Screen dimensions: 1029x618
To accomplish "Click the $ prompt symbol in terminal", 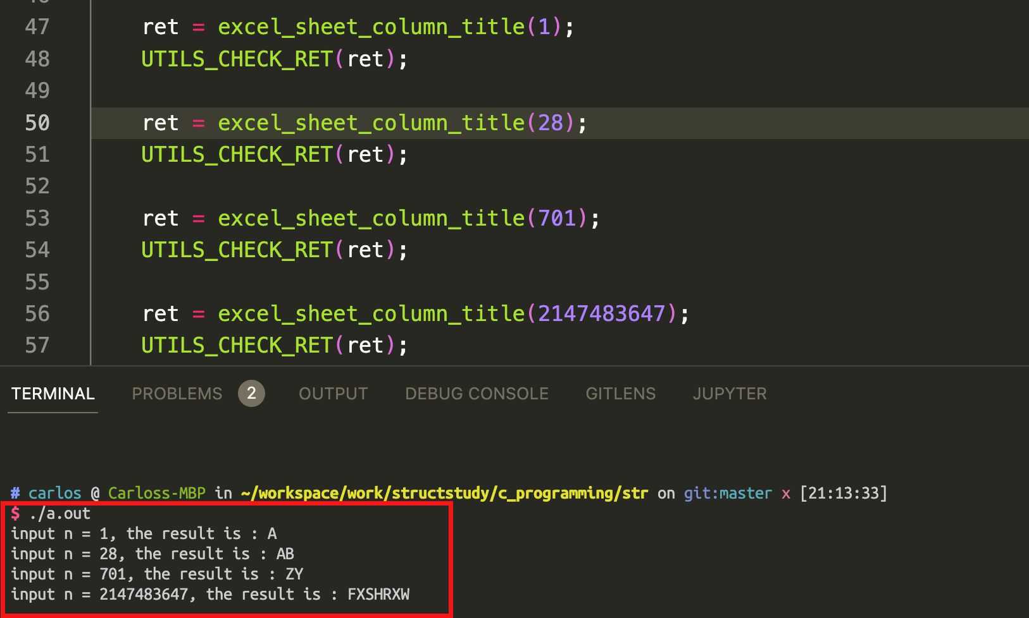I will click(x=14, y=513).
